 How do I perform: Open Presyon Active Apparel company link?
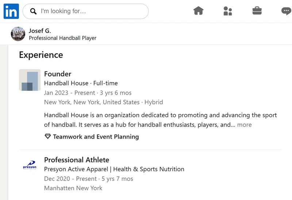(x=114, y=169)
